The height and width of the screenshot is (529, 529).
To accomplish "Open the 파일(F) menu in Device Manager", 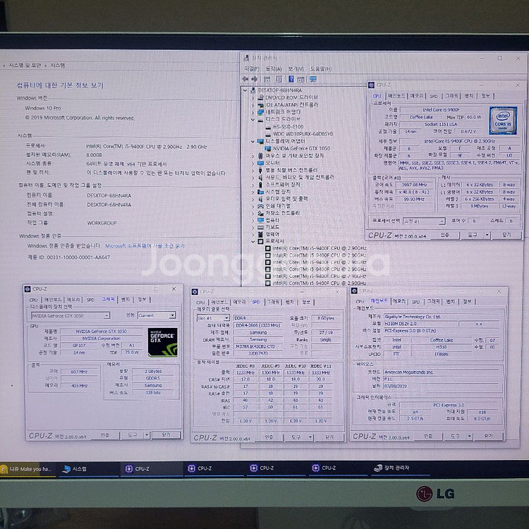I will (252, 69).
